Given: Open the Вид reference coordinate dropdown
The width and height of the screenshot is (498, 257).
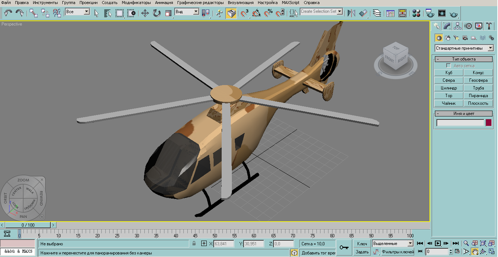Looking at the screenshot, I should 187,12.
